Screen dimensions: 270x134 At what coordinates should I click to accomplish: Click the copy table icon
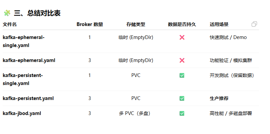coord(254,24)
